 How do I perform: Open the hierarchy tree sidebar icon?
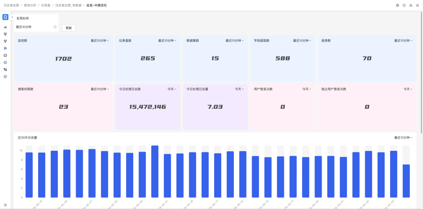click(x=5, y=27)
